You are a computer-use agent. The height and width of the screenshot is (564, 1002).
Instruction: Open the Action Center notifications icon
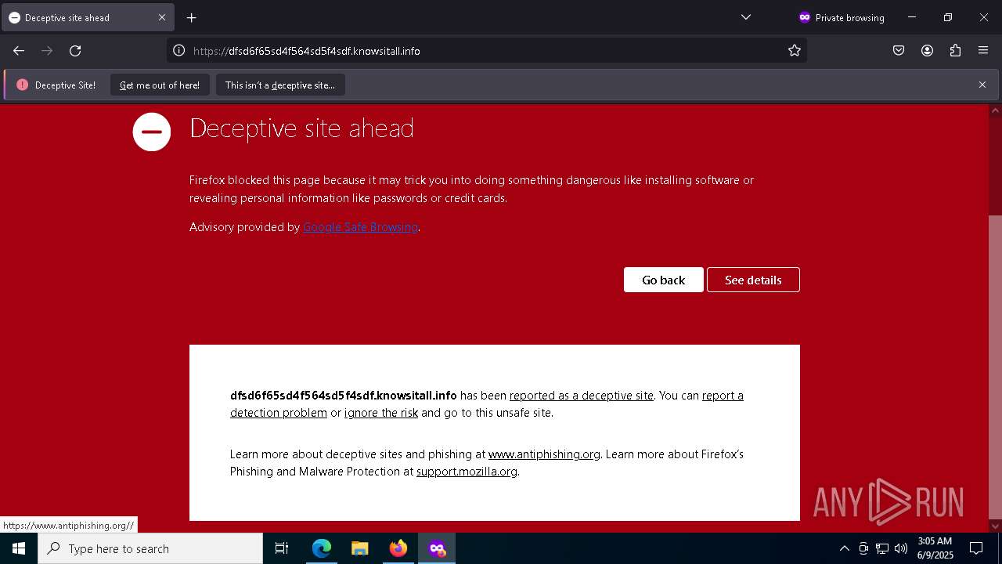coord(976,548)
